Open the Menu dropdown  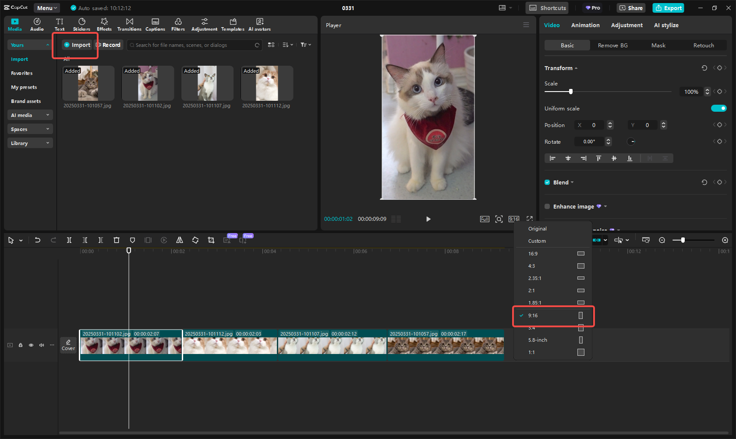pyautogui.click(x=47, y=8)
